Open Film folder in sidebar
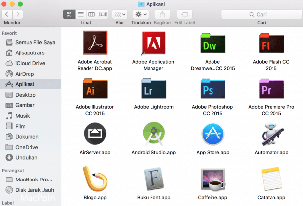This screenshot has height=206, width=303. 30,126
